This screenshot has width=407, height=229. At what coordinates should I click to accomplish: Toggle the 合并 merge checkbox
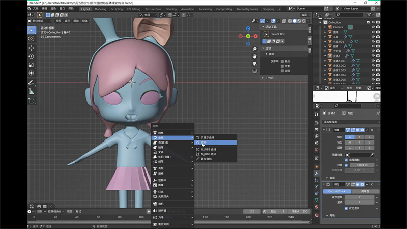[x=346, y=165]
